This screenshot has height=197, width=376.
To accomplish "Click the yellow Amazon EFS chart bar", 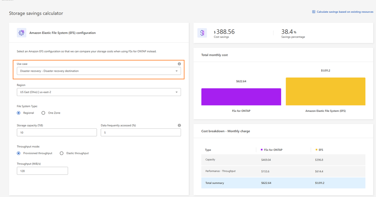I will (326, 92).
